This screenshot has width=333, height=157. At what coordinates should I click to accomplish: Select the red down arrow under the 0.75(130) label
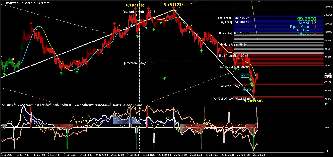coord(135,9)
